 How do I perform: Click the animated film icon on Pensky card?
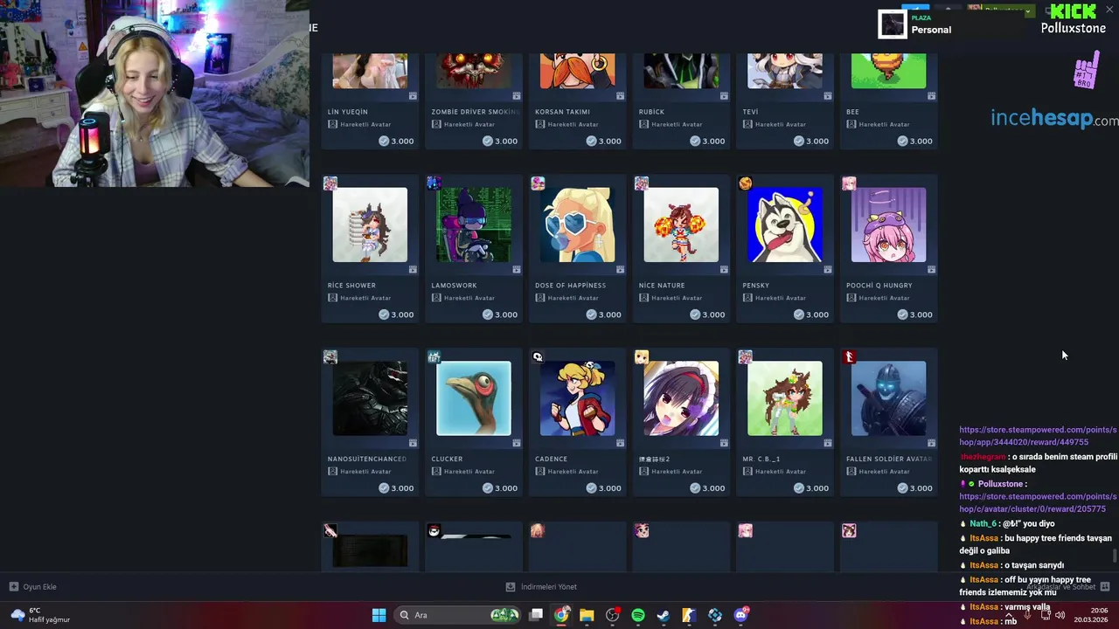click(x=828, y=270)
